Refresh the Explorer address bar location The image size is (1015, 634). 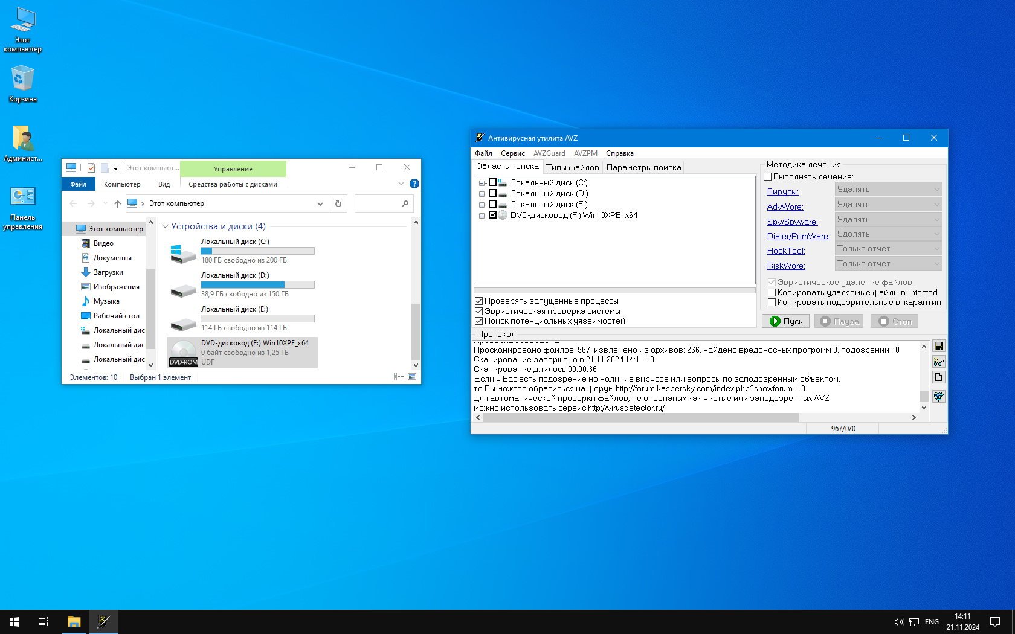pos(338,204)
